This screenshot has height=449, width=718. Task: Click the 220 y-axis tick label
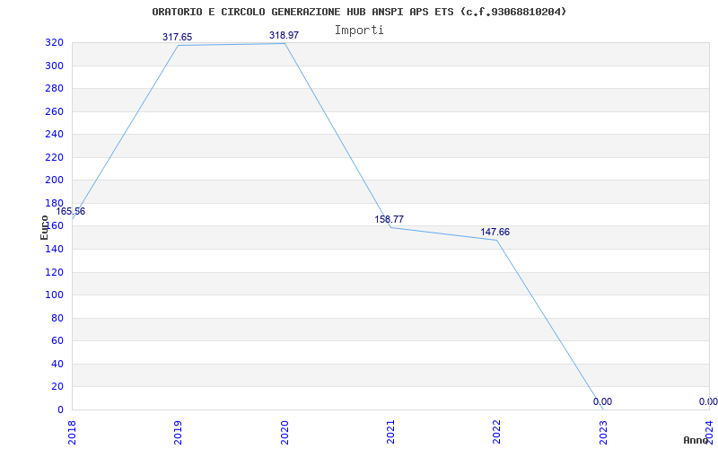pyautogui.click(x=54, y=158)
